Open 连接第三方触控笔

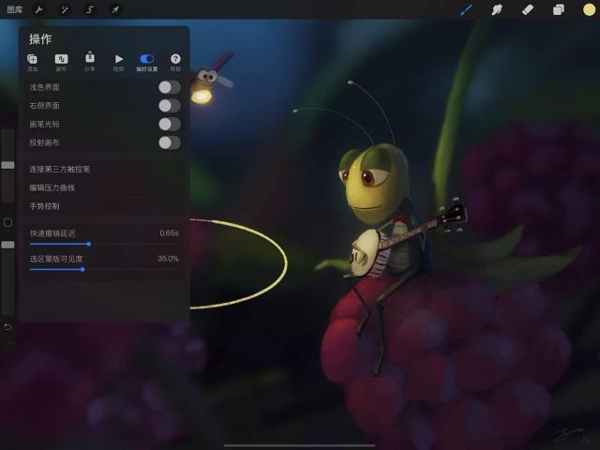tap(104, 169)
